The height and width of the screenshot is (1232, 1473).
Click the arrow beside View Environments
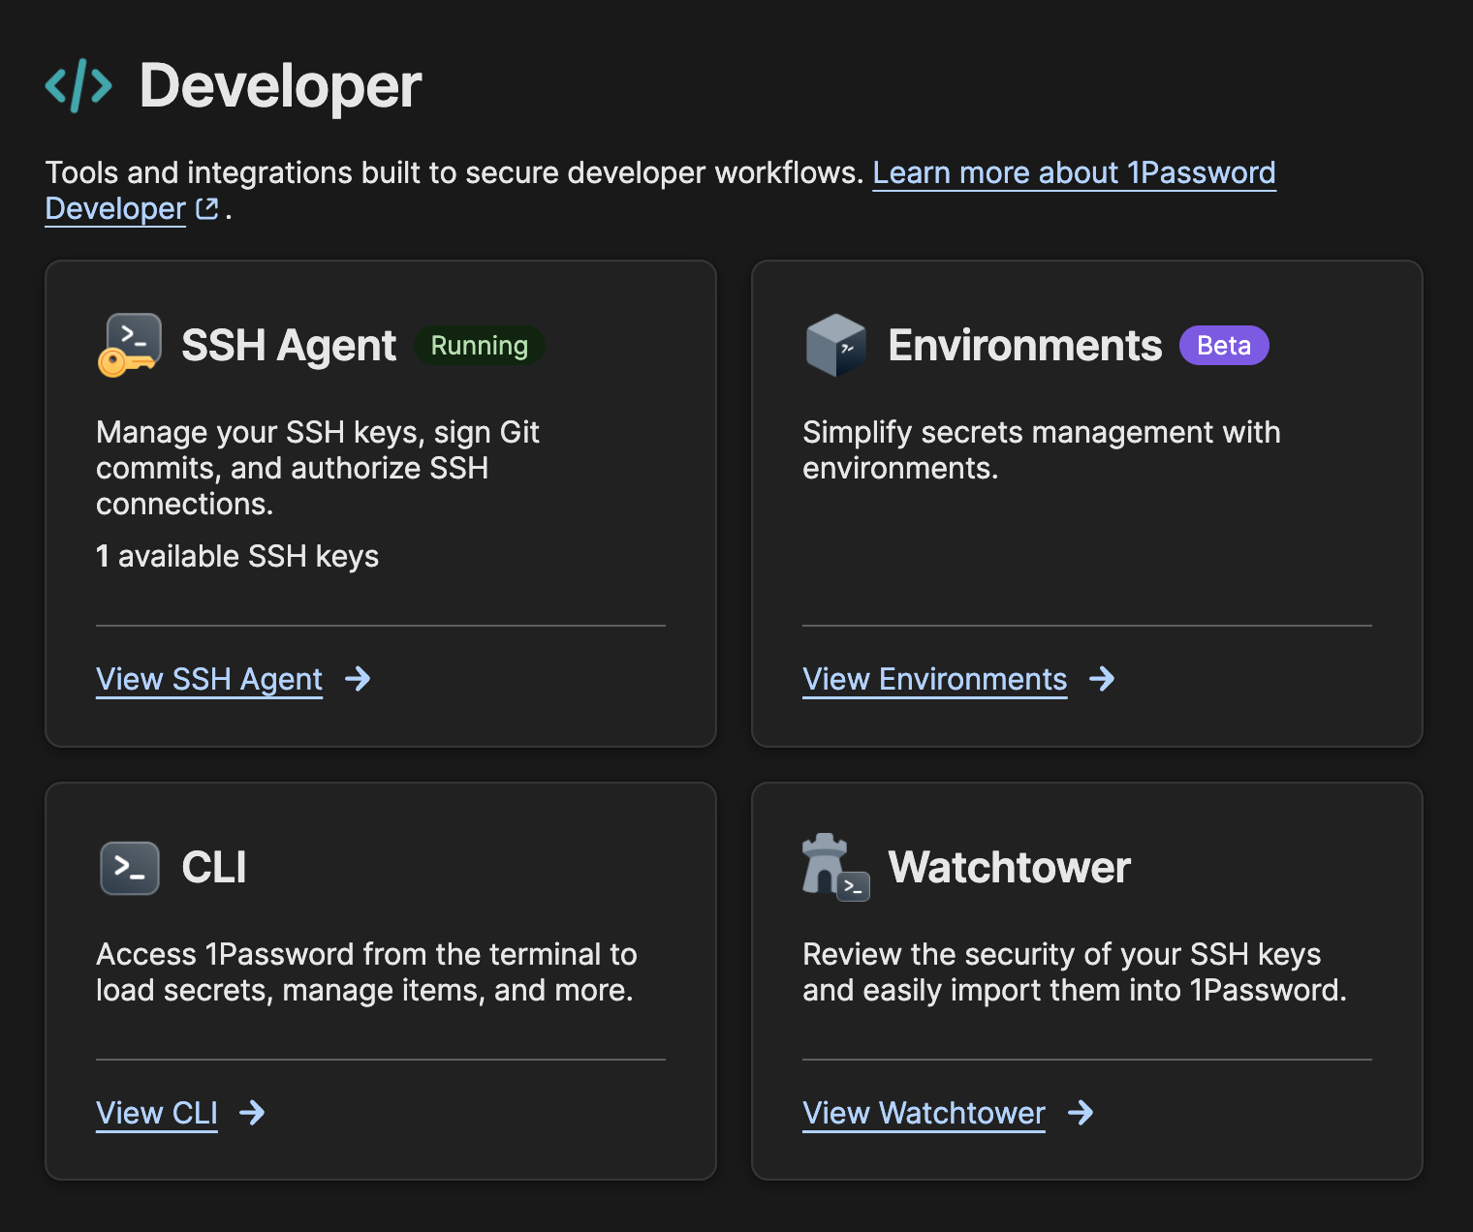click(1102, 679)
